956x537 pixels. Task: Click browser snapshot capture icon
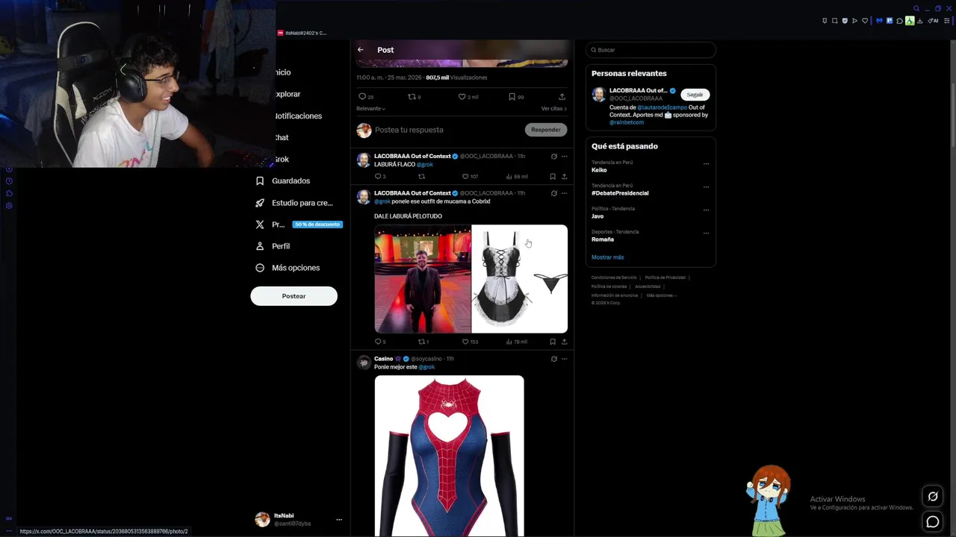click(835, 21)
